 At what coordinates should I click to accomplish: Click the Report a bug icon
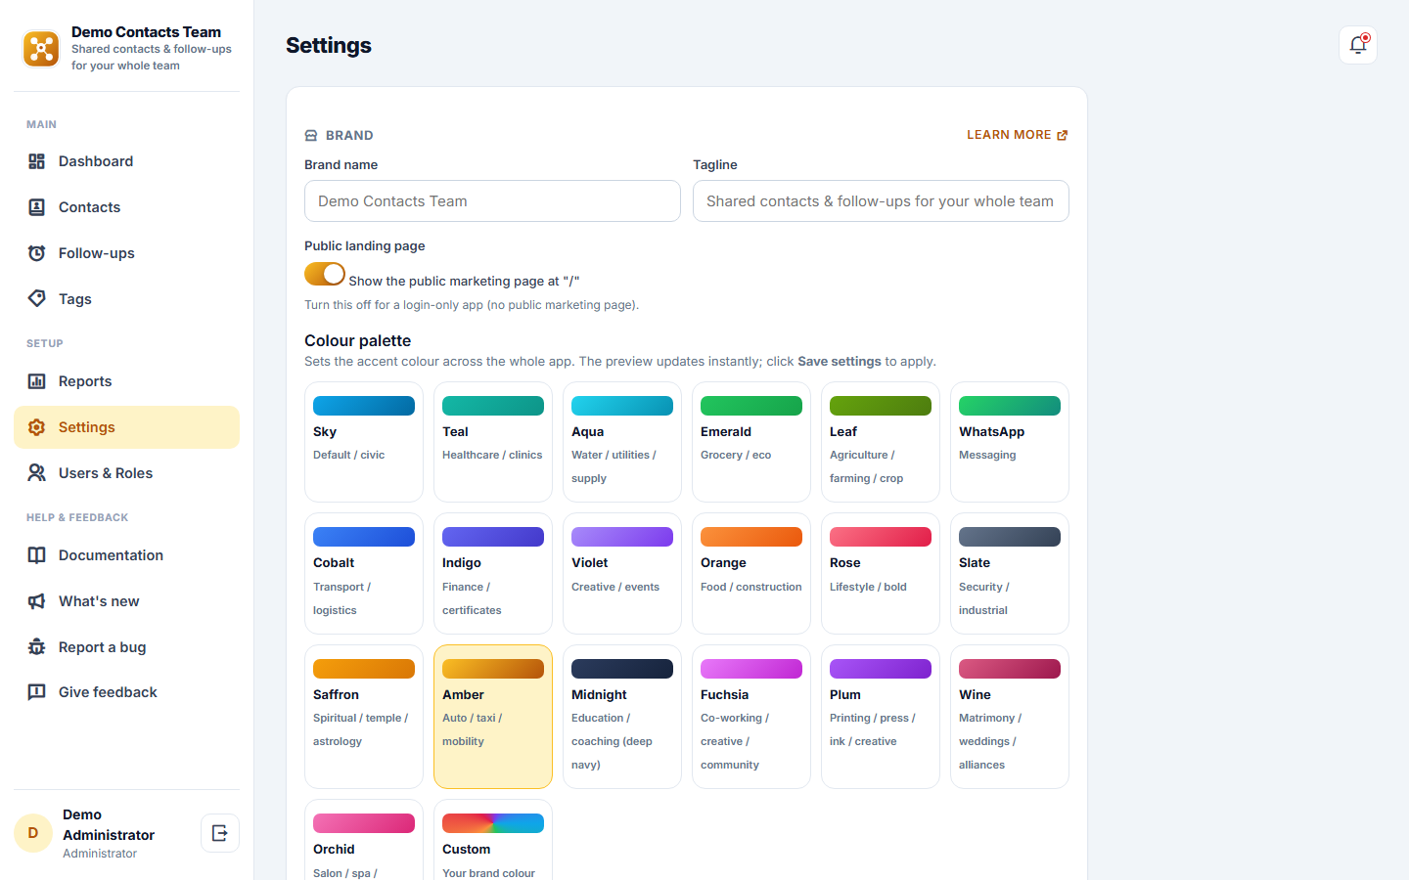coord(36,647)
